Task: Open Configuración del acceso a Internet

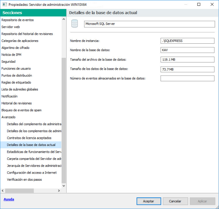Action: point(32,173)
